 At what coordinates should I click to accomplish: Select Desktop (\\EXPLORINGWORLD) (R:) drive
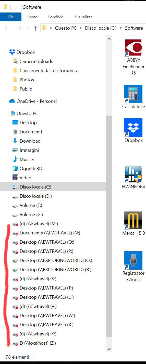(55, 270)
